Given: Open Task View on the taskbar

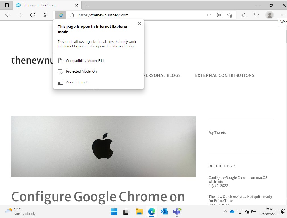Looking at the screenshot, I should point(126,211).
